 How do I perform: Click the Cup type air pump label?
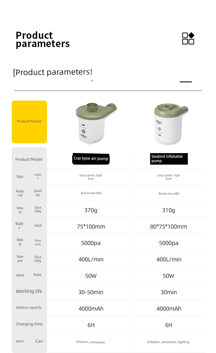point(91,159)
